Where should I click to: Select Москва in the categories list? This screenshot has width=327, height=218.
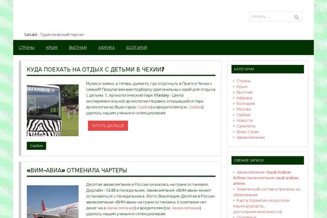(x=244, y=109)
